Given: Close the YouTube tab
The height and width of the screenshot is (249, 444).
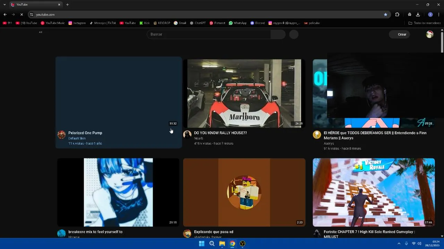Looking at the screenshot, I should 59,4.
